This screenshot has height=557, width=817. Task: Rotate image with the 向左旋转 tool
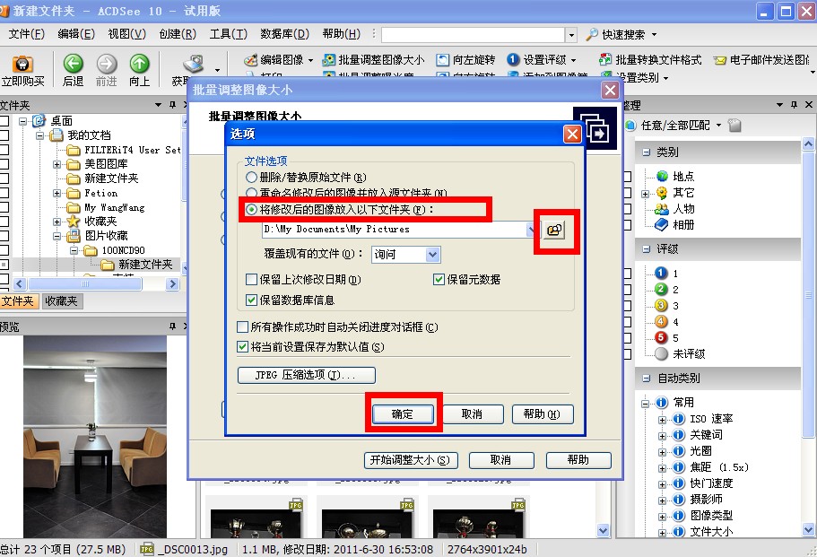(465, 60)
